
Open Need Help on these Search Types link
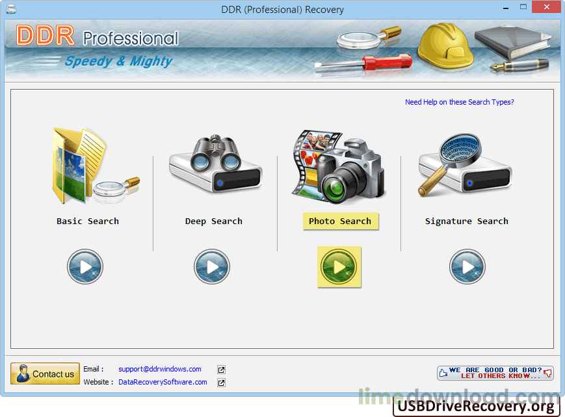[x=459, y=102]
